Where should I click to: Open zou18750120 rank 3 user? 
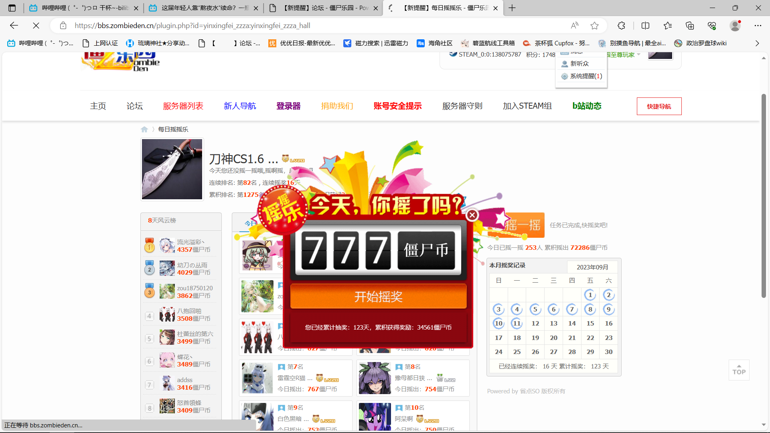[x=195, y=288]
